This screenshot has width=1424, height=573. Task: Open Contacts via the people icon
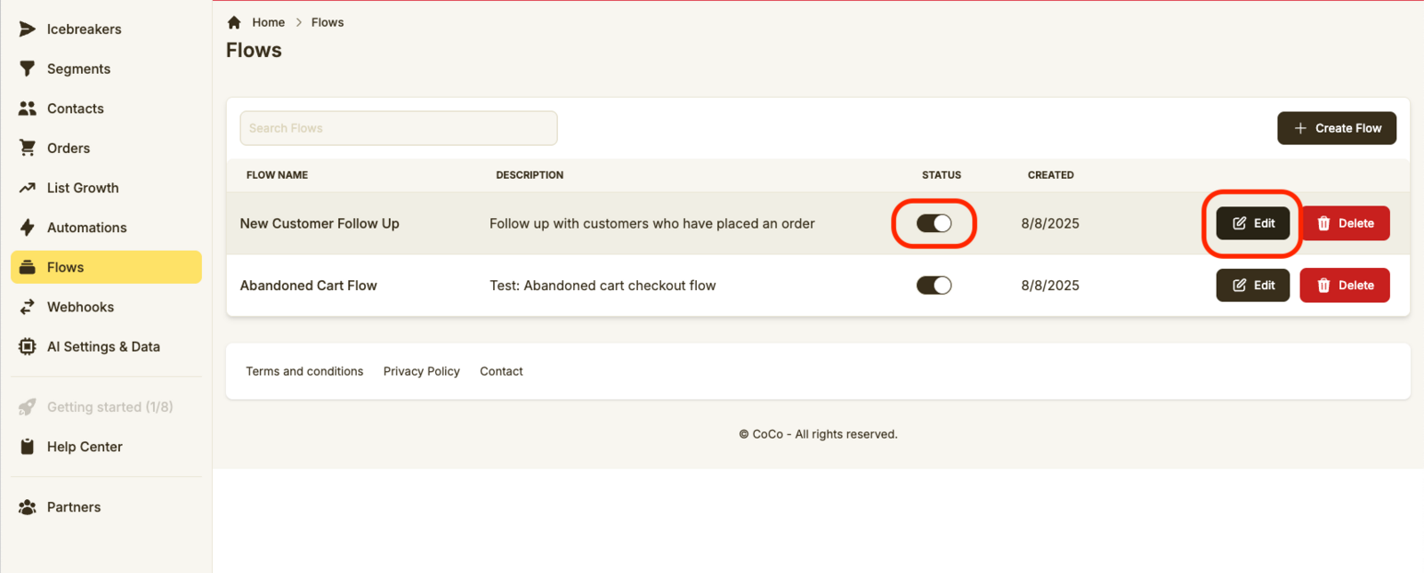28,109
